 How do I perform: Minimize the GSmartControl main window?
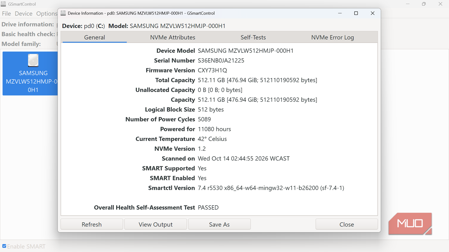pos(408,4)
